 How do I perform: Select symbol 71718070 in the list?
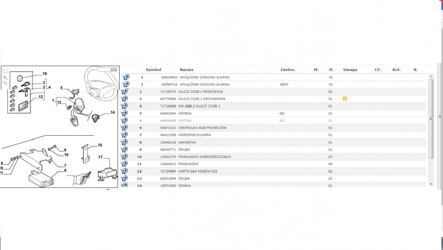[x=168, y=92]
